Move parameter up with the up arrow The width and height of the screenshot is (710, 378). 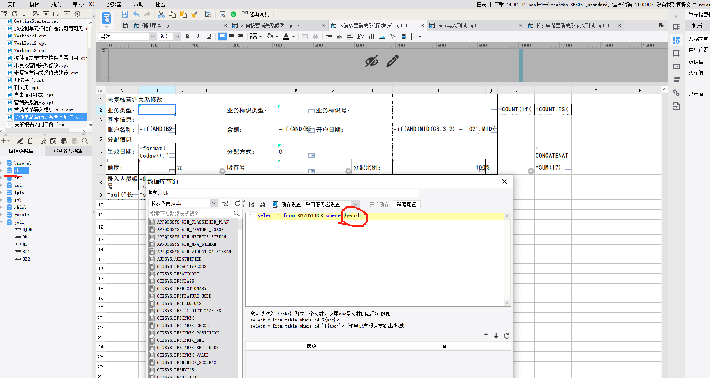[x=486, y=336]
